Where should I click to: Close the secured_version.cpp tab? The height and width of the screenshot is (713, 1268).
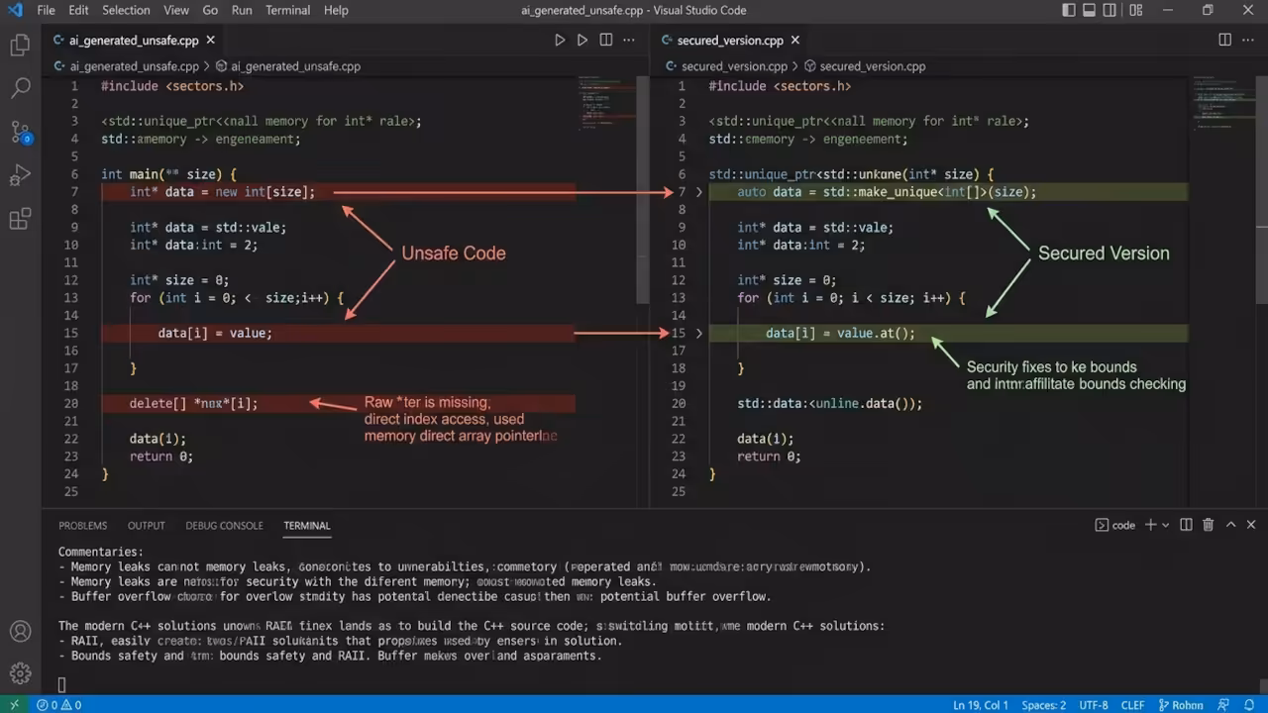point(794,40)
